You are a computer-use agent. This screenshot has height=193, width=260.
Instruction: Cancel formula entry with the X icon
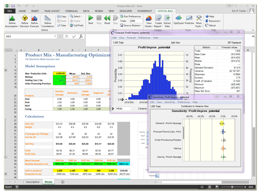pos(67,36)
